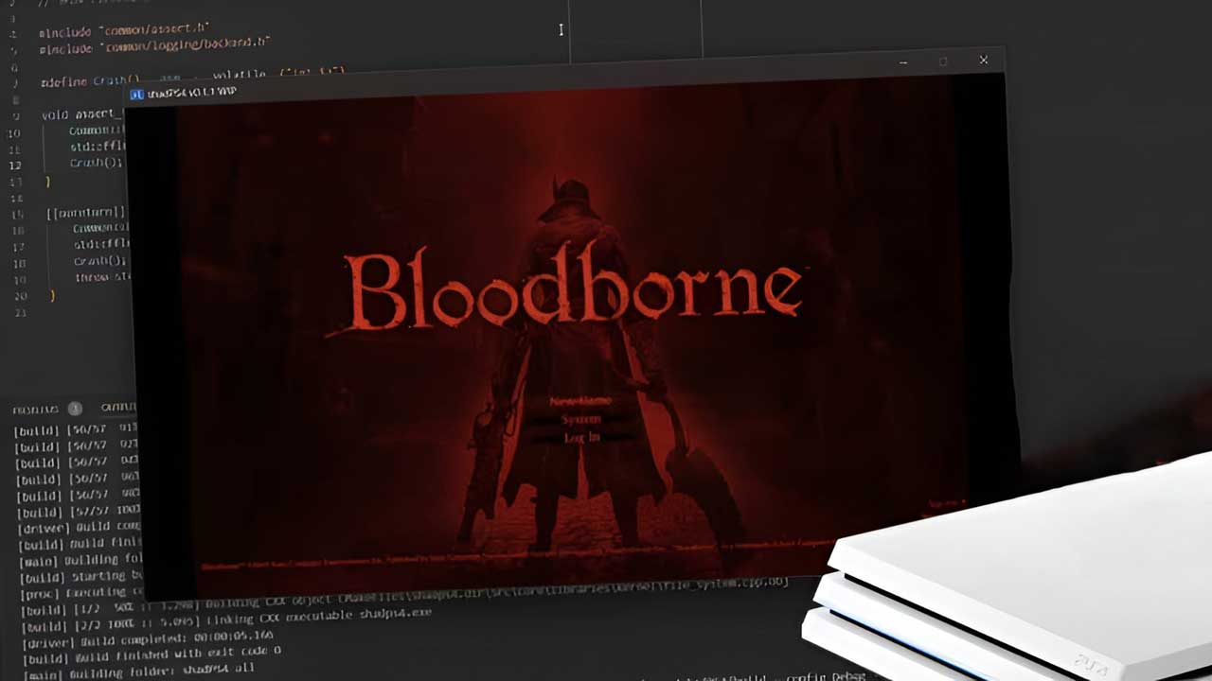
Task: Close the shadPS4 emulator window
Action: tap(983, 61)
